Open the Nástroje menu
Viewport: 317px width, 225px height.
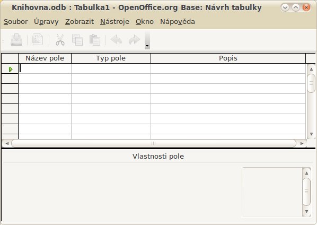tap(115, 21)
